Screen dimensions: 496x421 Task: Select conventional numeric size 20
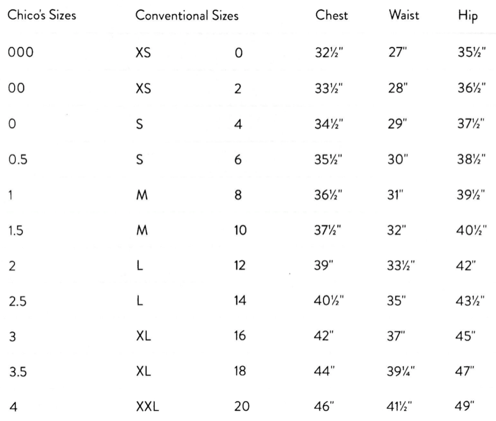pos(242,406)
